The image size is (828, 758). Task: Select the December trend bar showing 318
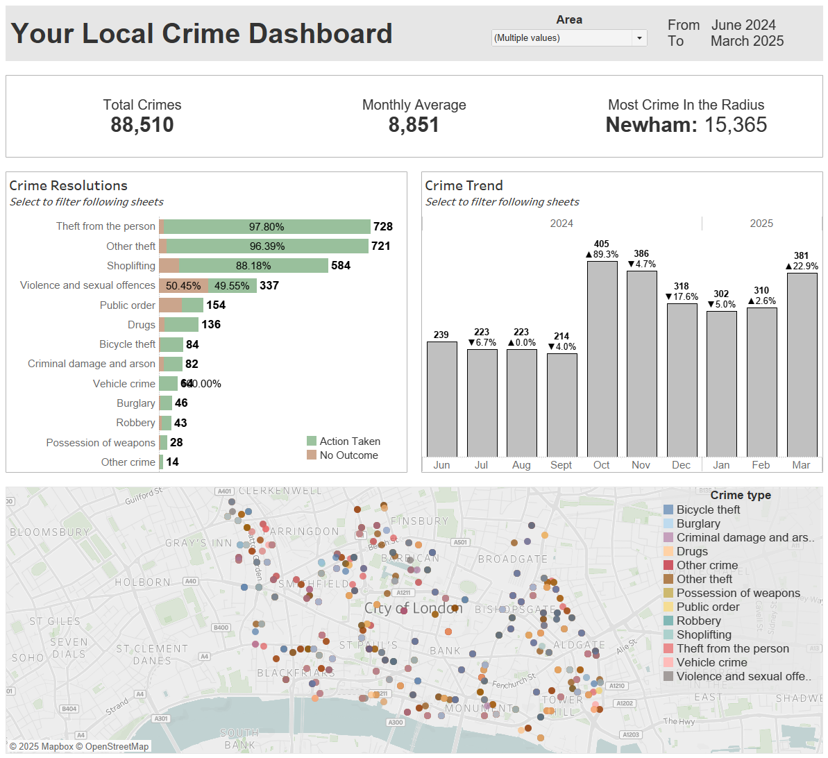(x=682, y=380)
